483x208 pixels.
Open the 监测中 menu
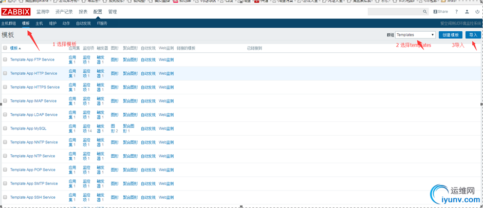pyautogui.click(x=43, y=12)
